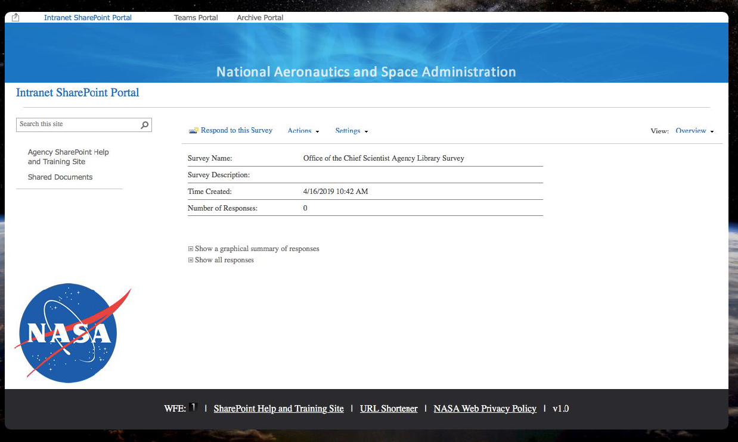Open the Settings dropdown menu
Viewport: 738px width, 442px height.
click(351, 131)
